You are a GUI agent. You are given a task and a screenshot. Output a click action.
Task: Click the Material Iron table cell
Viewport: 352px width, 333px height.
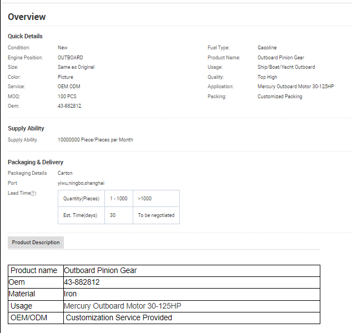71,294
